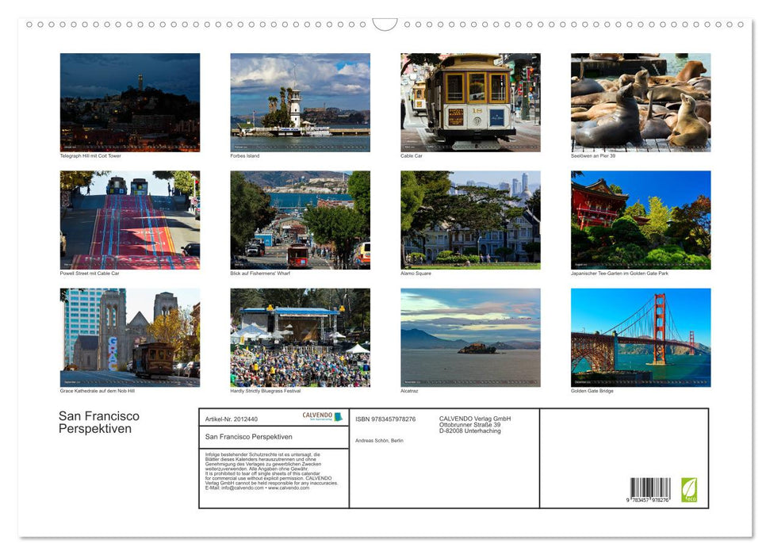Select the Cable Car photo thumbnail
Viewport: 770px width, 555px height.
470,102
